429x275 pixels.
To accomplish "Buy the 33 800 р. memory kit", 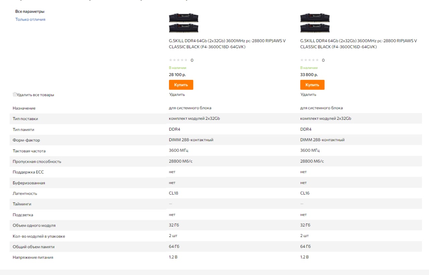I will (x=312, y=85).
